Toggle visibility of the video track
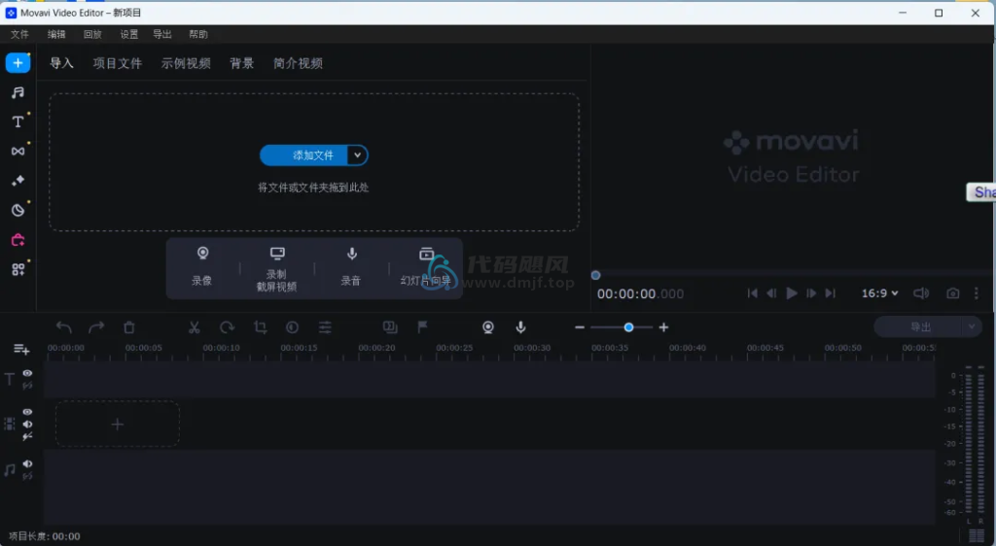This screenshot has height=546, width=996. coord(27,412)
